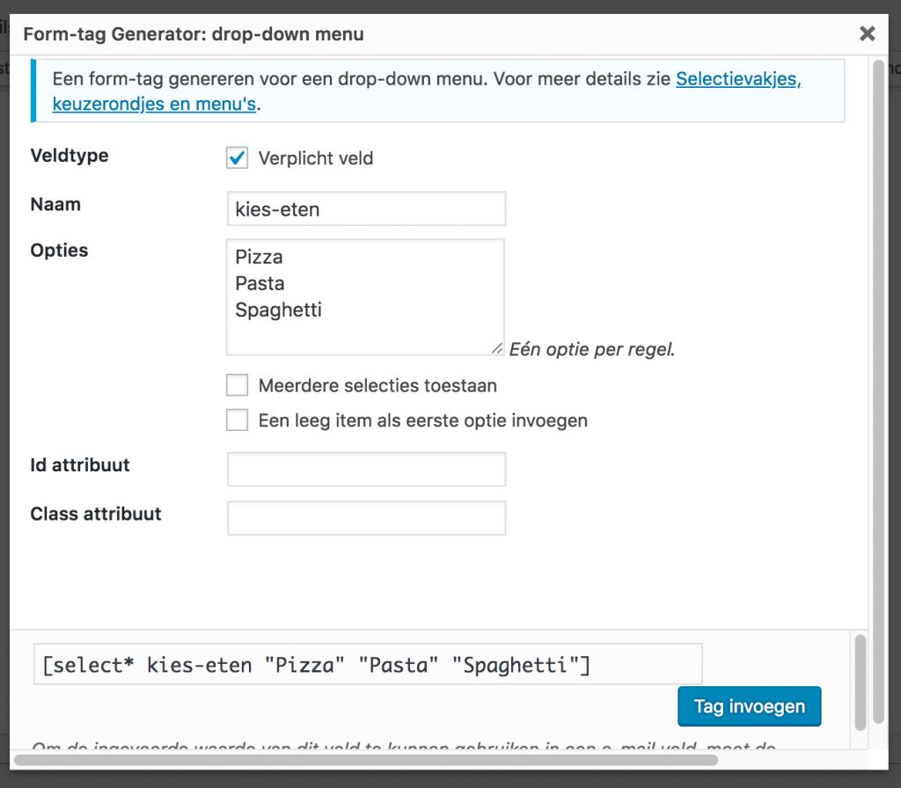Focus the Naam field containing kies-eten

(x=366, y=209)
